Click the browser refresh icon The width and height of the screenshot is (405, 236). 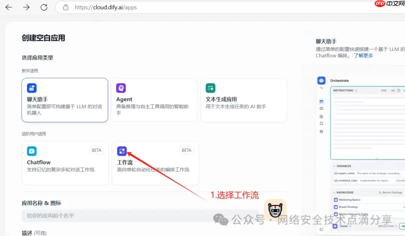[43, 7]
